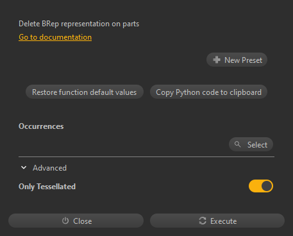Open the Go to documentation link
The height and width of the screenshot is (236, 293).
pyautogui.click(x=55, y=37)
